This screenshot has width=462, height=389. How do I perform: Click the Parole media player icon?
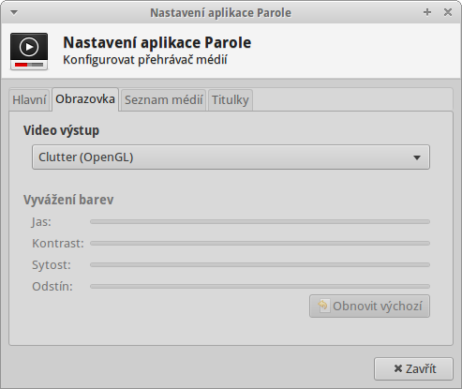point(29,52)
